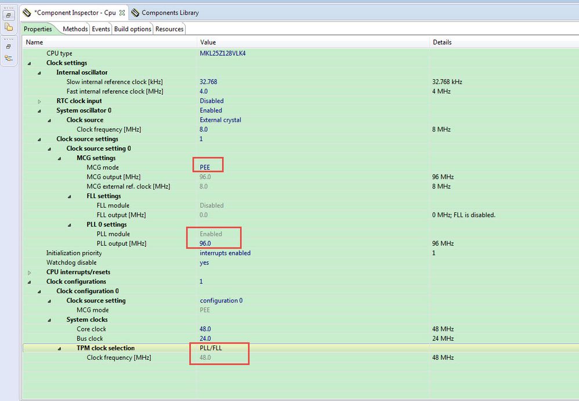Open the Components Library tab
The image size is (579, 401).
170,13
